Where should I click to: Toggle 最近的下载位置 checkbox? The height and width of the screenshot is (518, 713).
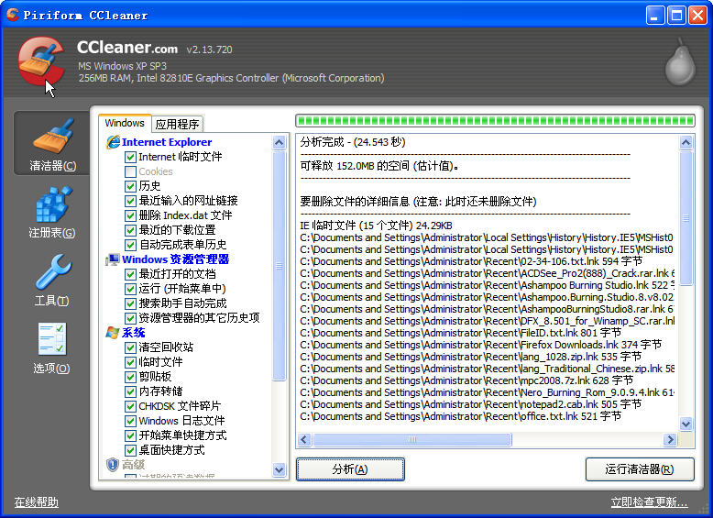[x=130, y=230]
